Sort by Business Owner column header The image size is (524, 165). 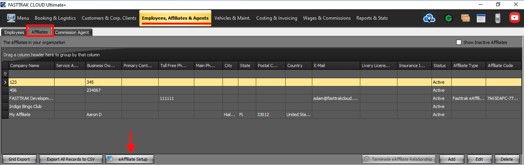click(x=103, y=66)
